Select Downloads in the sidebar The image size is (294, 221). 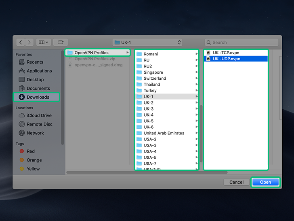coord(36,97)
